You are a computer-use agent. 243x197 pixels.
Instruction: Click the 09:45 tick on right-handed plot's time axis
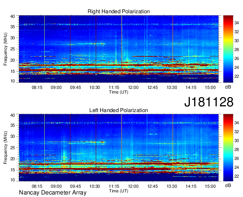[75, 87]
